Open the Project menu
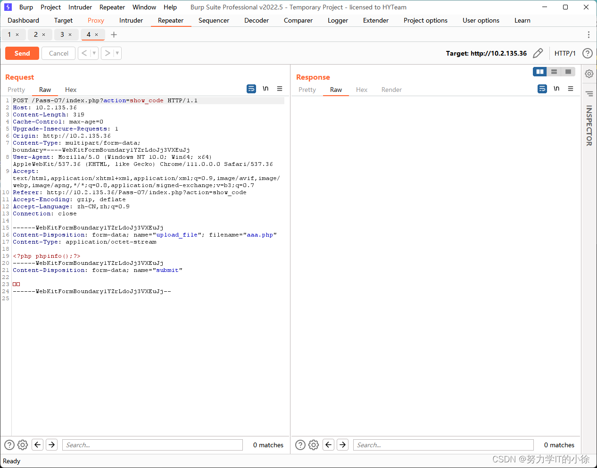This screenshot has width=597, height=468. pyautogui.click(x=50, y=7)
